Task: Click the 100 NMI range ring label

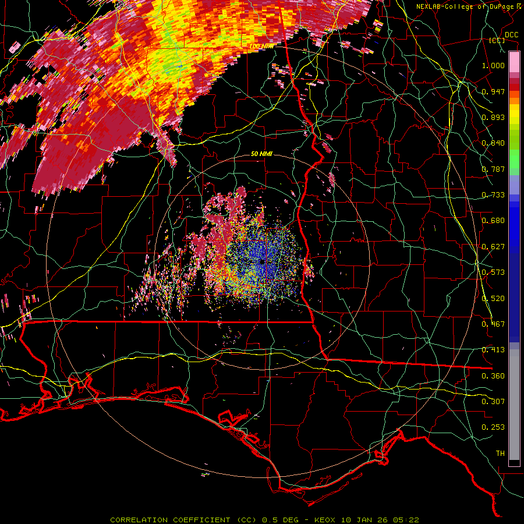Action: click(x=261, y=46)
